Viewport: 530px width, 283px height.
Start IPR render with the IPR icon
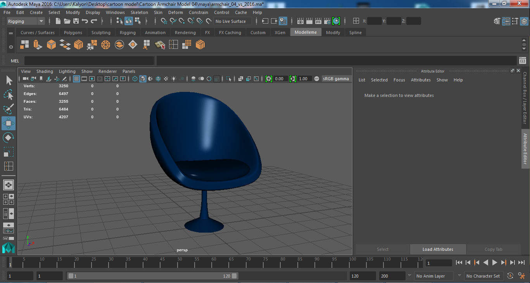(318, 21)
